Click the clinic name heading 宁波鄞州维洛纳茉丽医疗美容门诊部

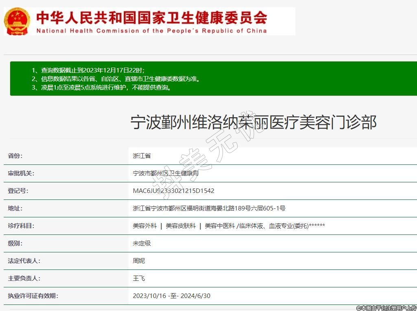253,122
